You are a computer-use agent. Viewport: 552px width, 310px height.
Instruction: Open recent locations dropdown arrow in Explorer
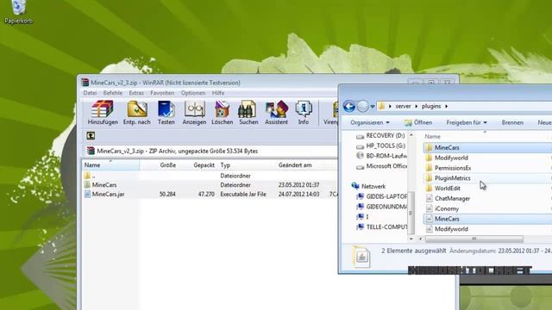(373, 107)
